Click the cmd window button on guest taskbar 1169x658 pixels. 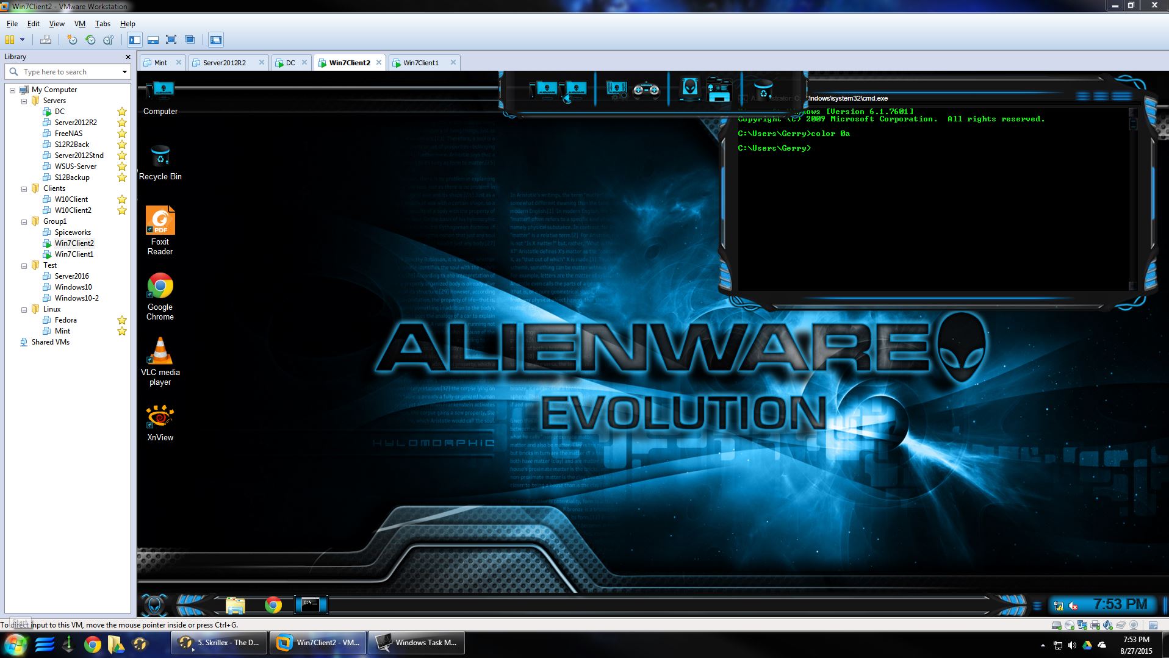click(311, 605)
